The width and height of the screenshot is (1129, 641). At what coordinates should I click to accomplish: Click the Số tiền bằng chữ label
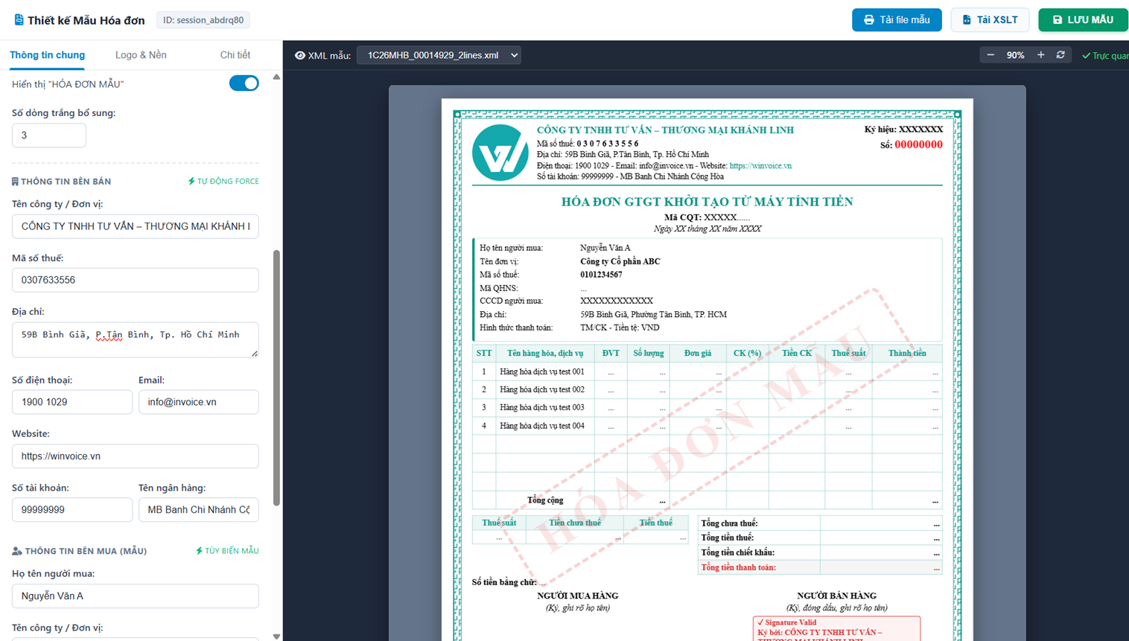(504, 582)
